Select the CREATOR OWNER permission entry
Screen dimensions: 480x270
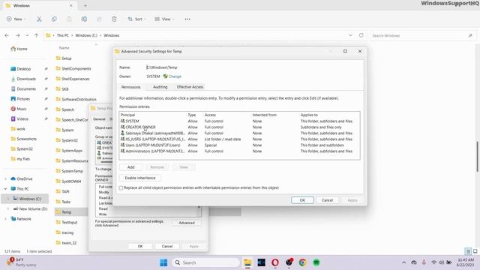239,127
